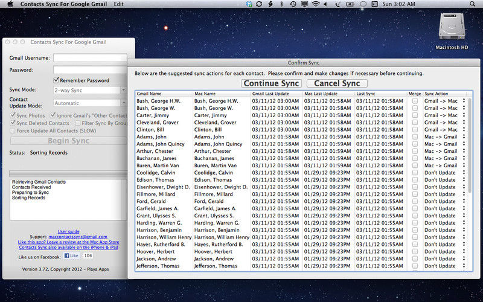The image size is (483, 302).
Task: Click the Gmail Username input field
Action: 90,57
